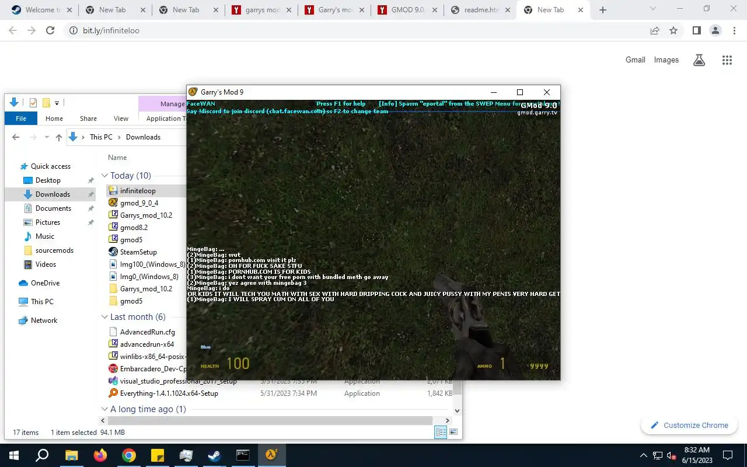
Task: Open the File tab in File Explorer
Action: click(x=21, y=118)
